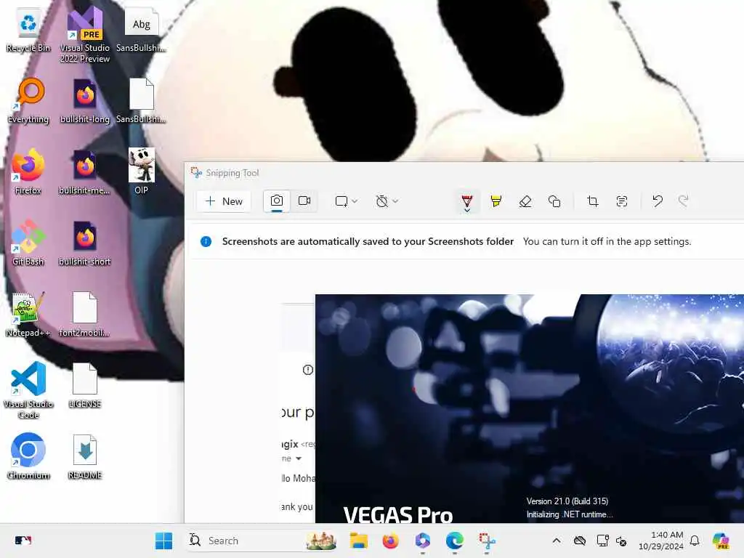
Task: Click "You can turn it off in the app settings"
Action: pyautogui.click(x=607, y=241)
